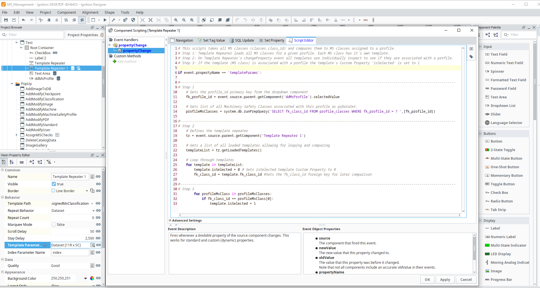The height and width of the screenshot is (288, 540).
Task: Switch to the Set Tag Value tab
Action: (212, 40)
